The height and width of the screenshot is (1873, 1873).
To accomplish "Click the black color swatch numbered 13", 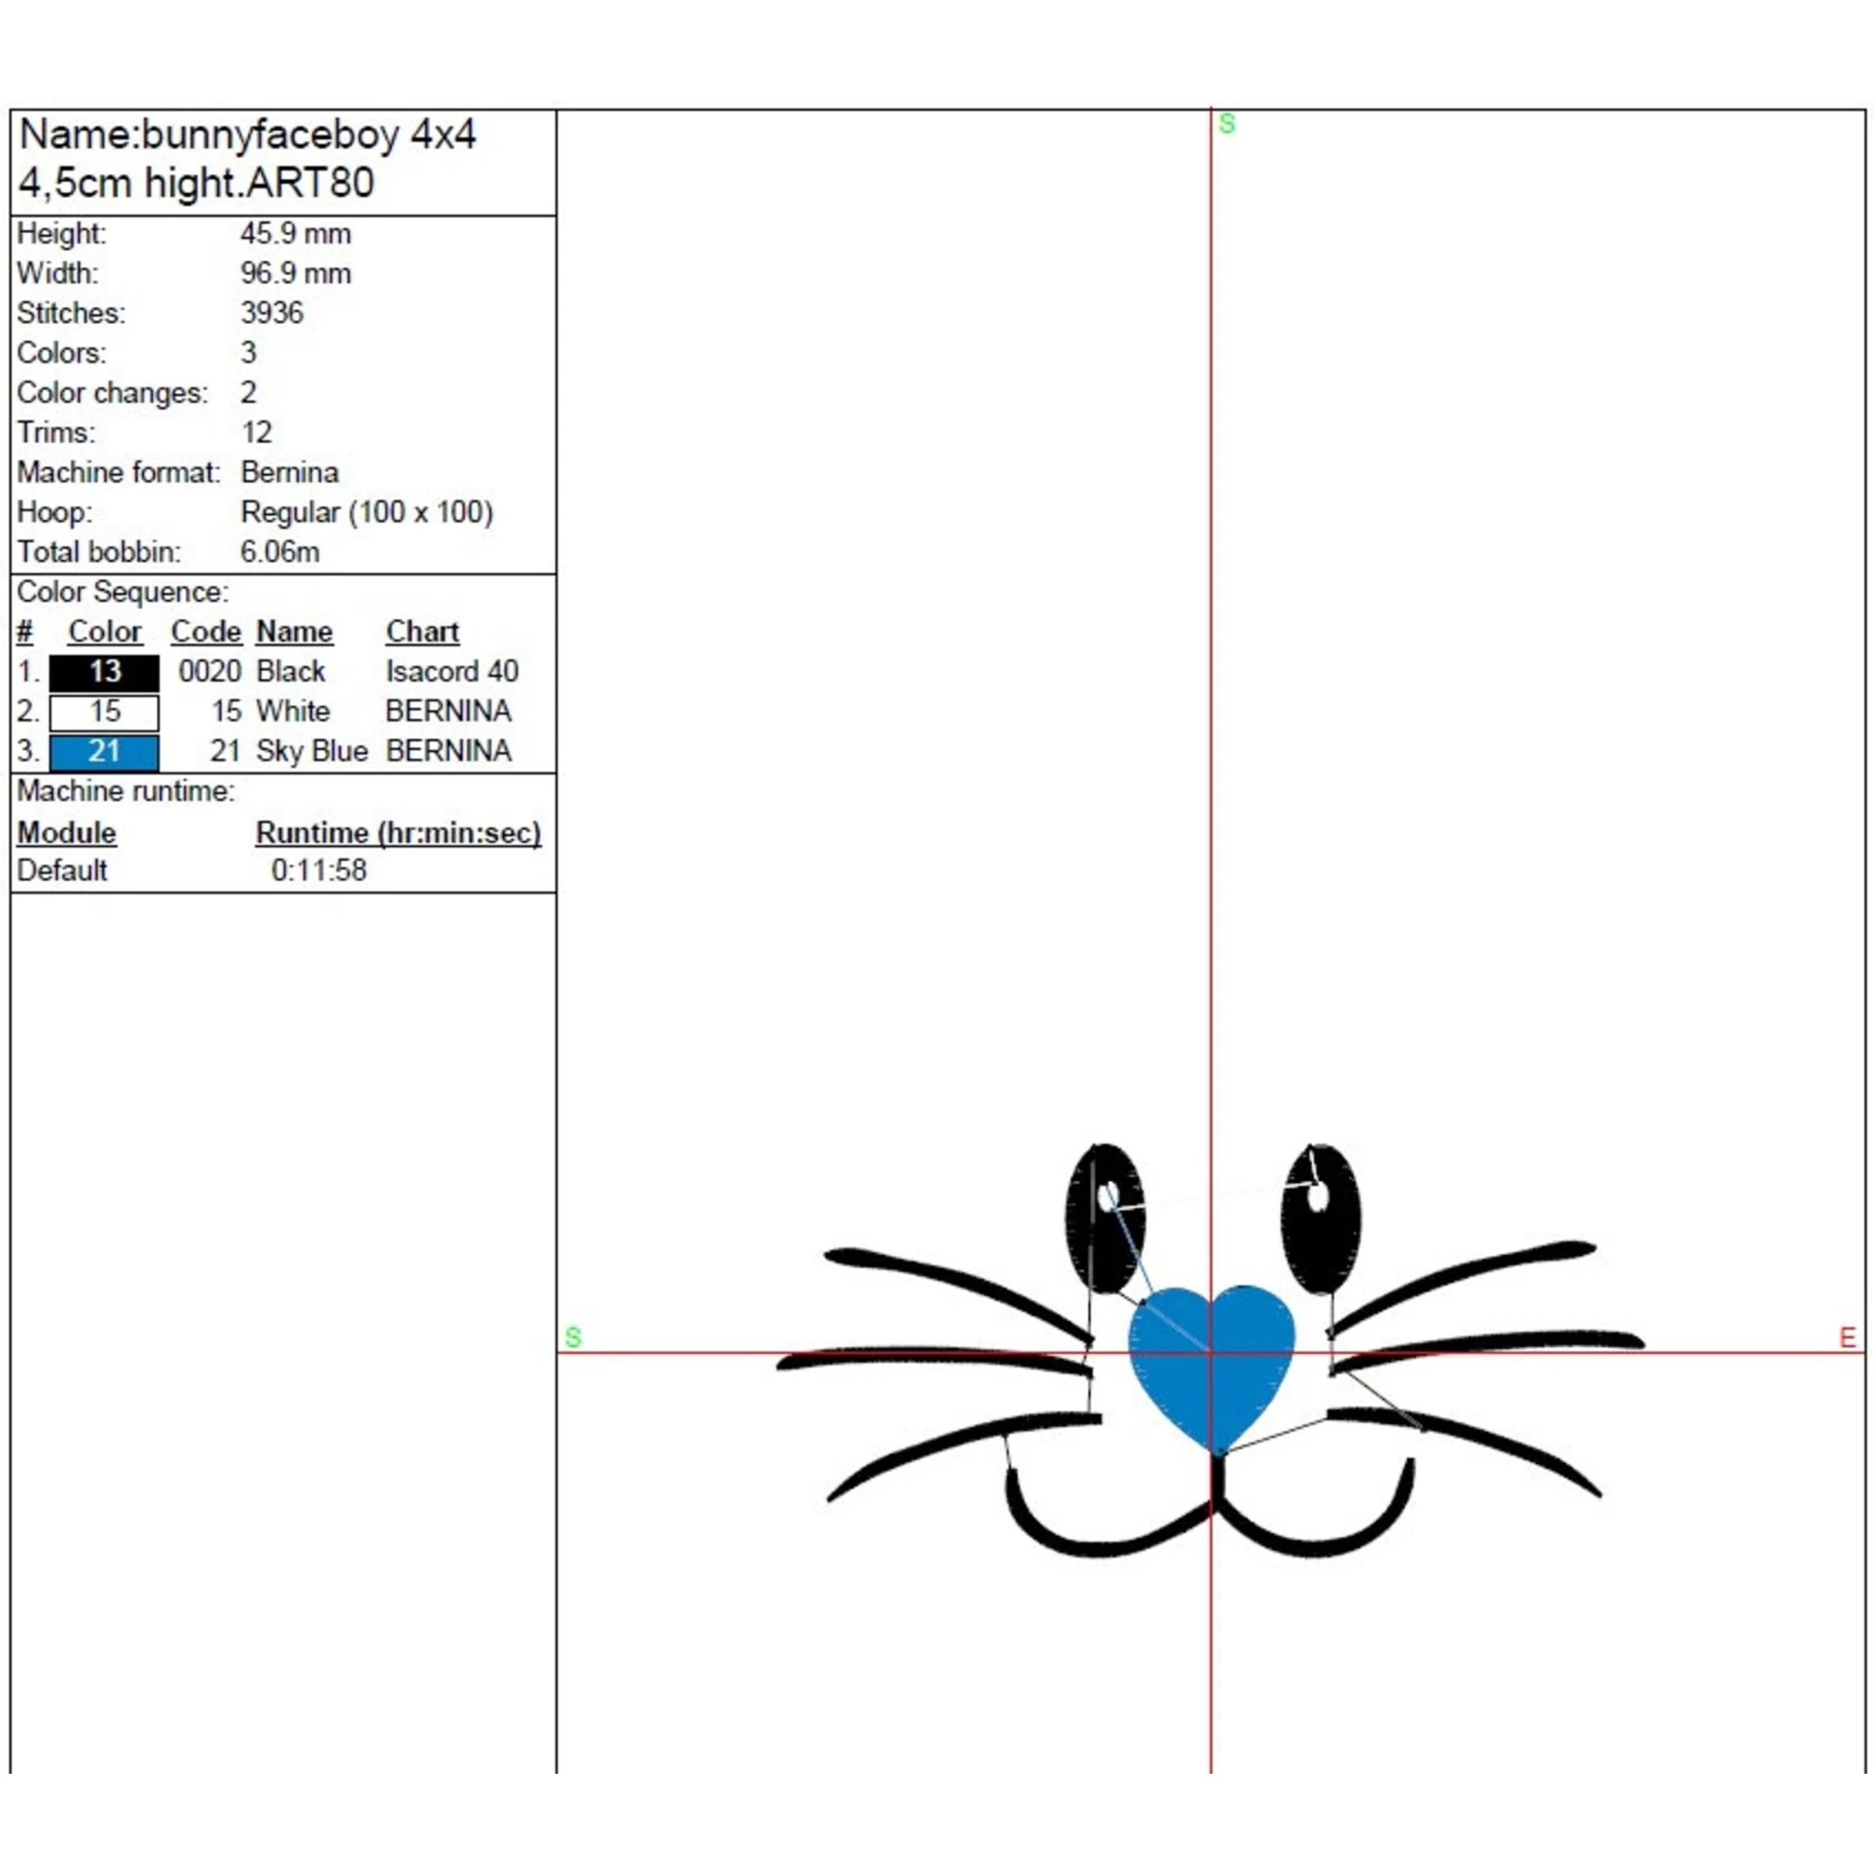I will coord(104,671).
